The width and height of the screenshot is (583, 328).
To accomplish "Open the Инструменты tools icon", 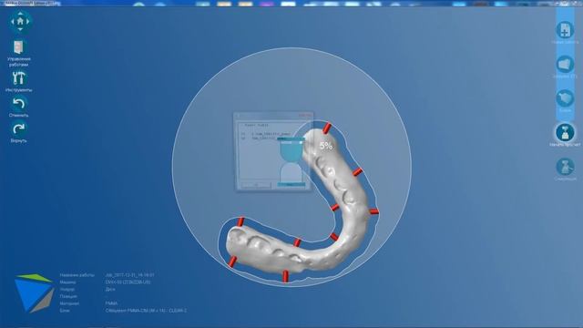I will pyautogui.click(x=18, y=78).
